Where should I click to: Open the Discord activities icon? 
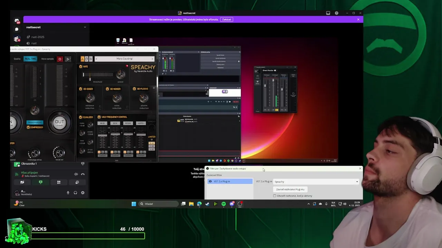(59, 182)
